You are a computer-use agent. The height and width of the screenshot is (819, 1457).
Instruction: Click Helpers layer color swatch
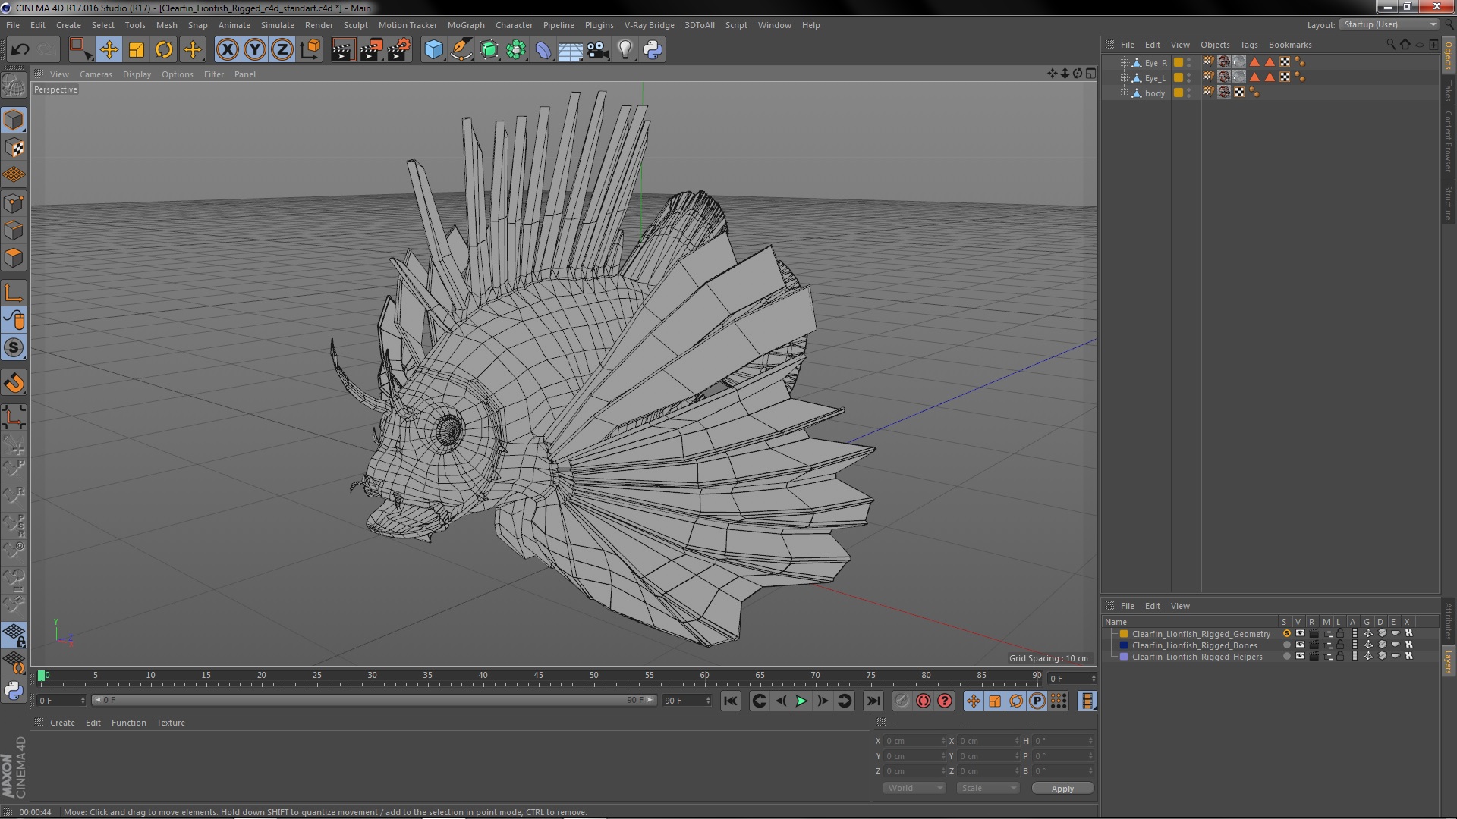(1124, 657)
